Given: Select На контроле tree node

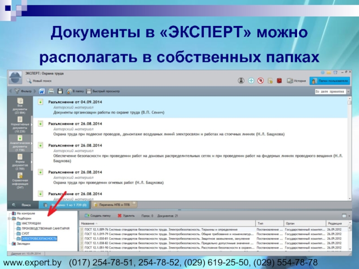Looking at the screenshot, I should 23,213.
